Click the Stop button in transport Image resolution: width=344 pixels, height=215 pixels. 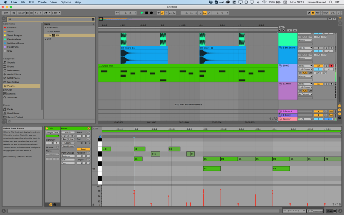click(x=147, y=13)
